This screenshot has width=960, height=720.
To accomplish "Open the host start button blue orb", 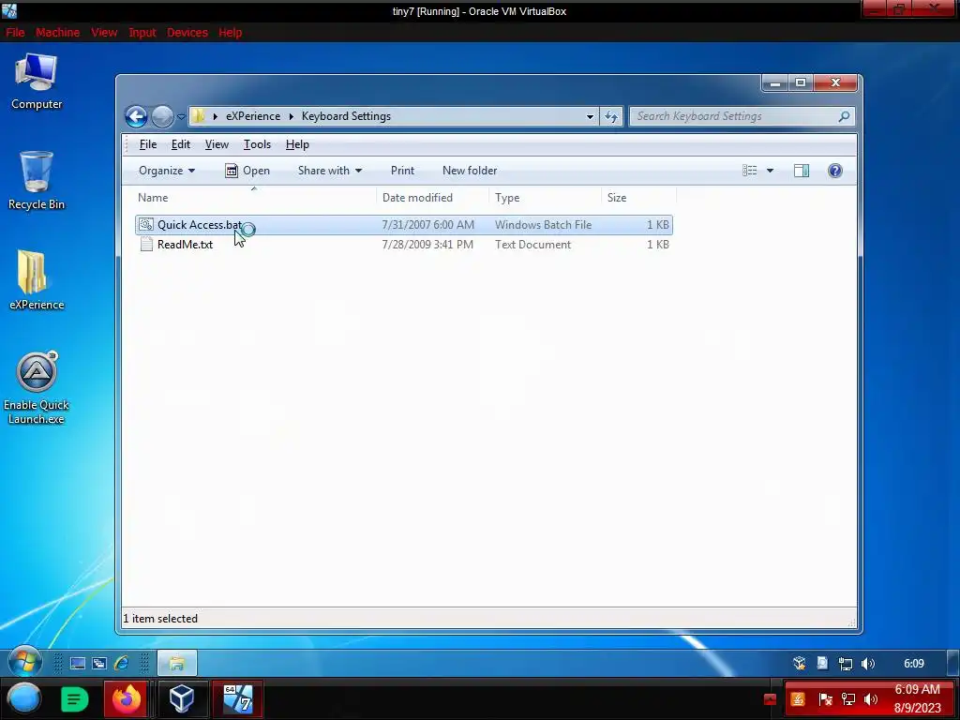I will click(23, 698).
